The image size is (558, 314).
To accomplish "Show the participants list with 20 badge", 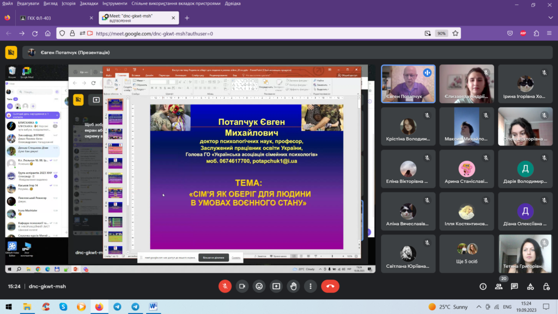I will pyautogui.click(x=499, y=286).
